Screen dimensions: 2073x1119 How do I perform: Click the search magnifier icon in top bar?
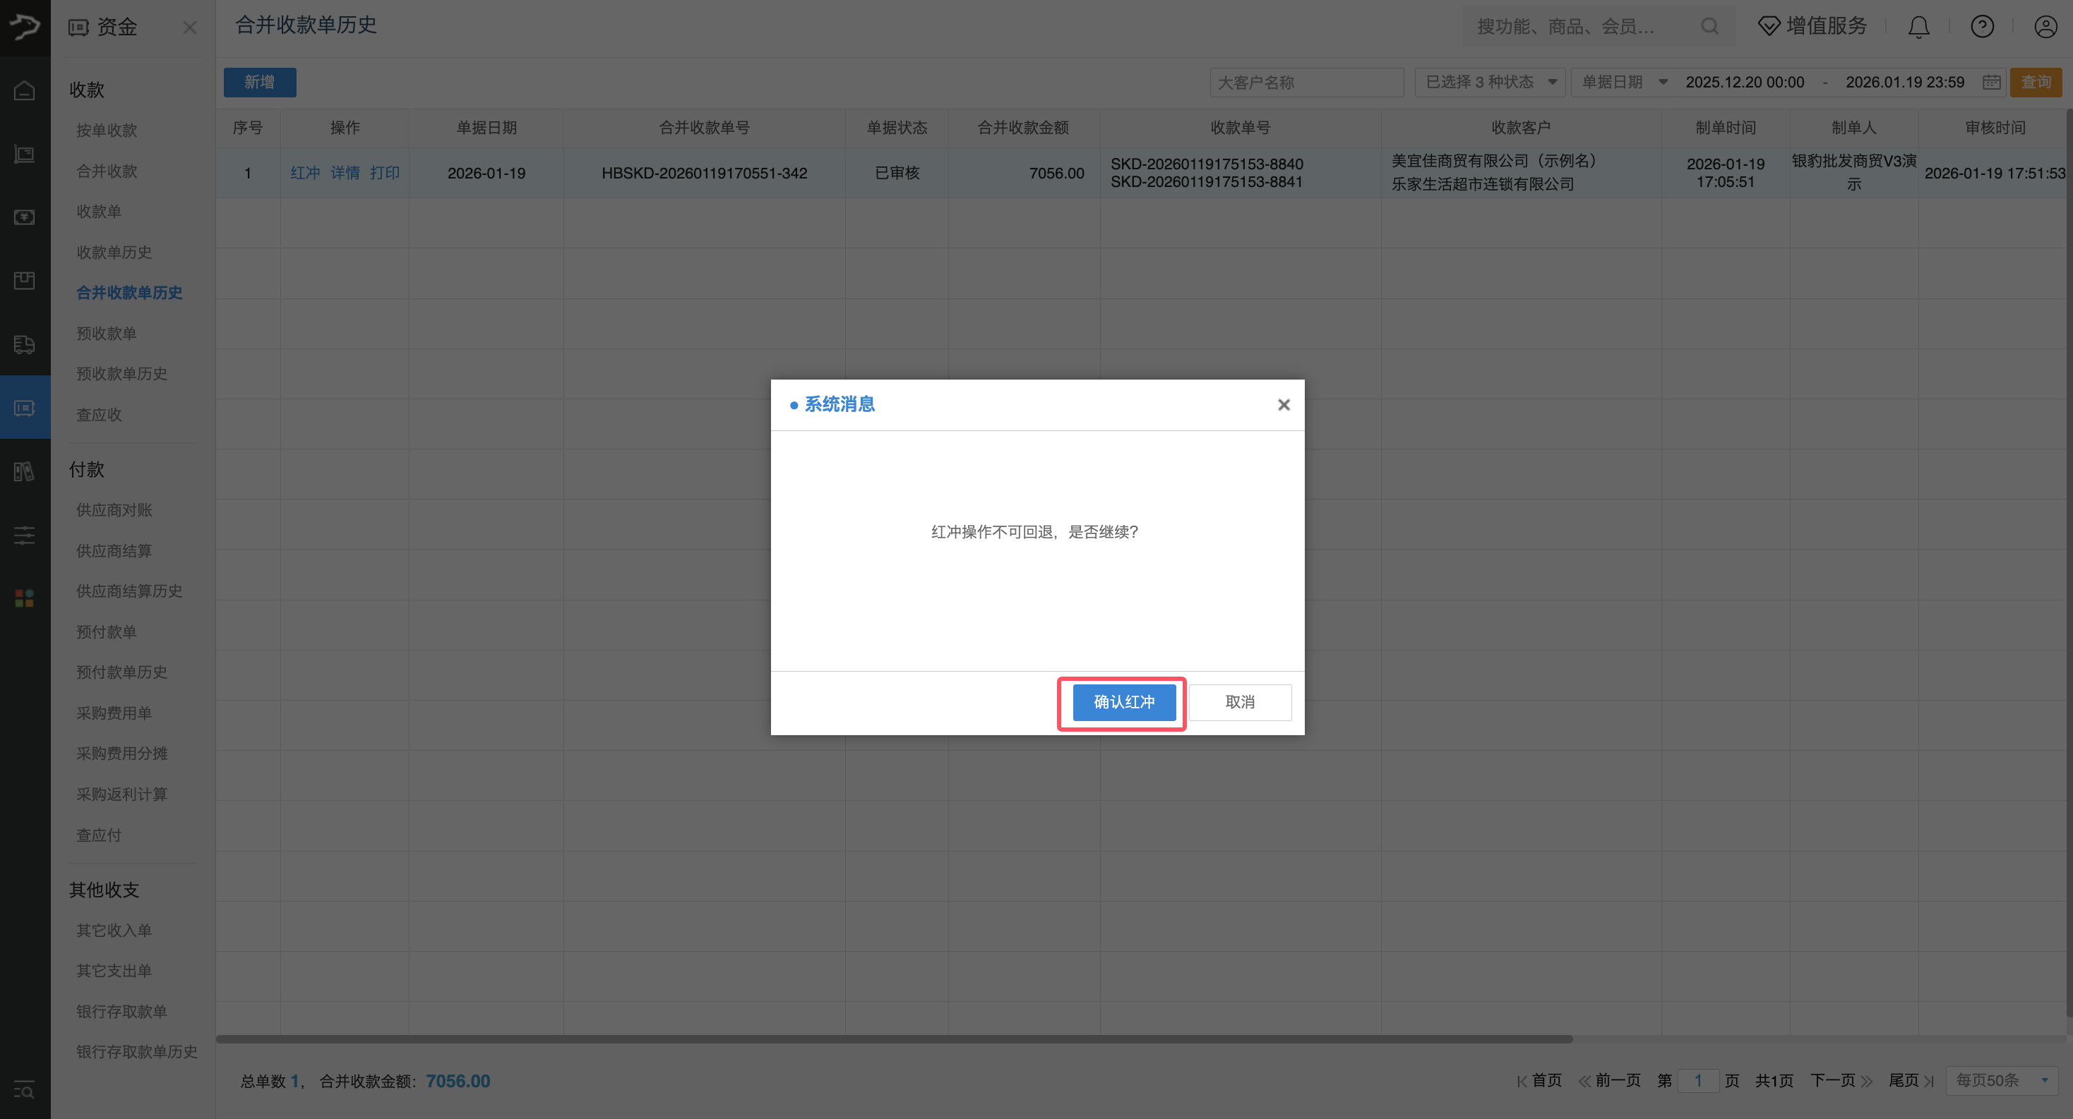pos(1709,27)
